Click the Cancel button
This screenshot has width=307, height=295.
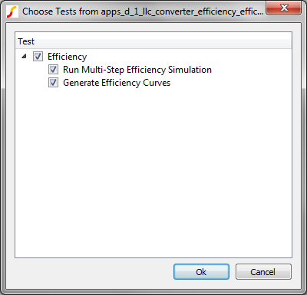263,272
